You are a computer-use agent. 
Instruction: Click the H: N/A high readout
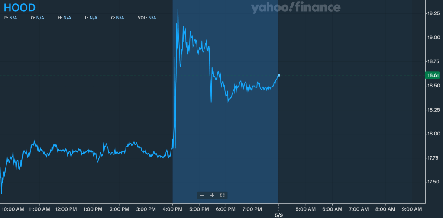[64, 18]
